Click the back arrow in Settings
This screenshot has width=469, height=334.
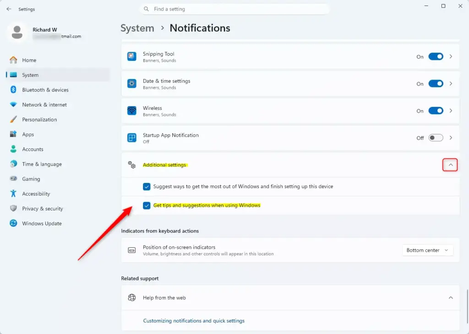tap(9, 9)
